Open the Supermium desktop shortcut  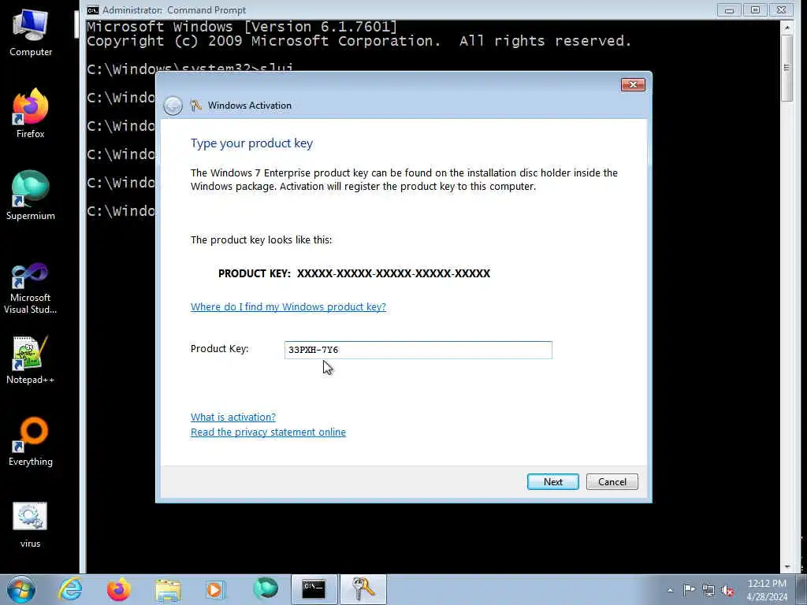tap(31, 195)
